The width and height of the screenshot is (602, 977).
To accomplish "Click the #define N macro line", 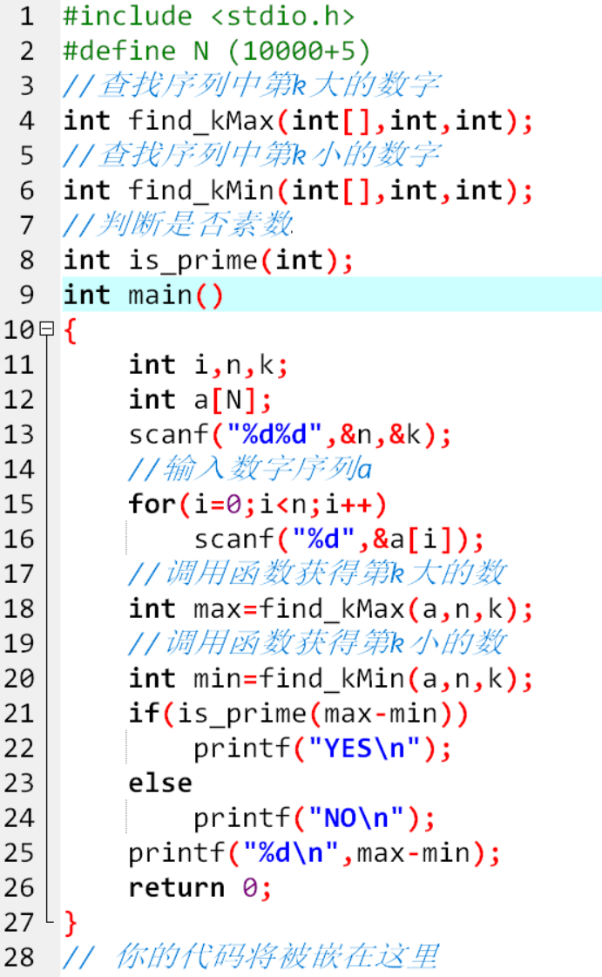I will pos(216,51).
